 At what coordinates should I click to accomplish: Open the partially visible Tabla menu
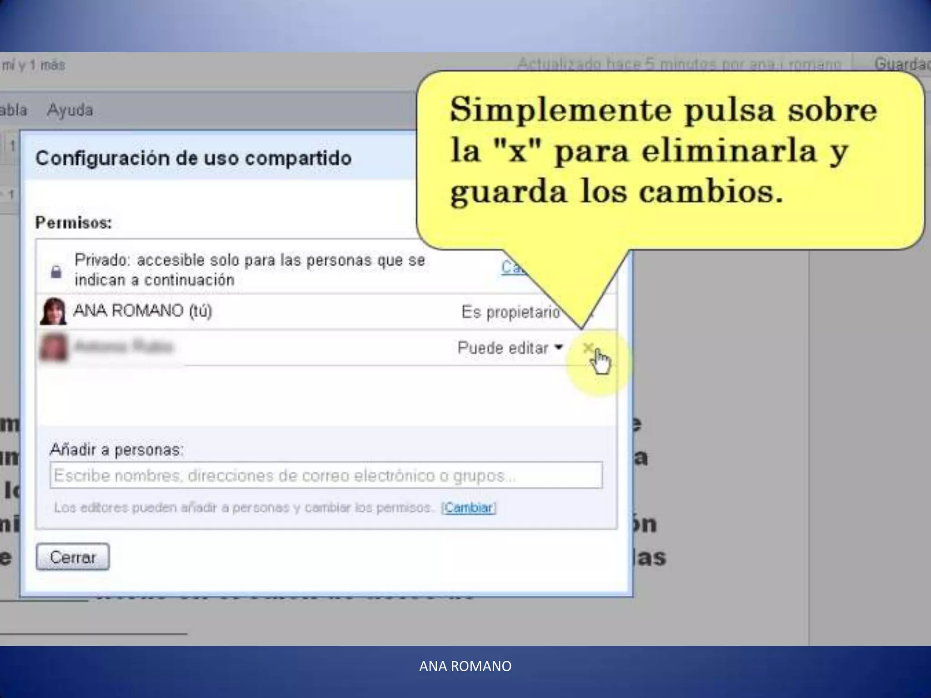coord(13,110)
